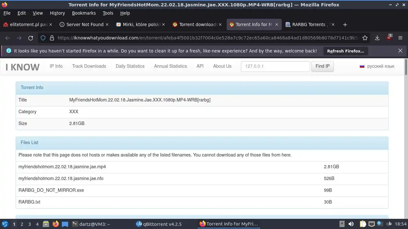Open the system start menu icon in taskbar
Viewport: 408px width, 229px height.
5,224
